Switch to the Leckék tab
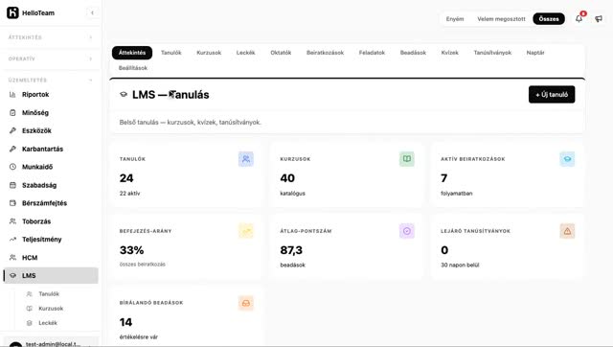613x347 pixels. click(245, 53)
